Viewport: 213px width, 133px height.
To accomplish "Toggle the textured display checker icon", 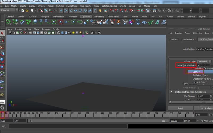I will 70,33.
